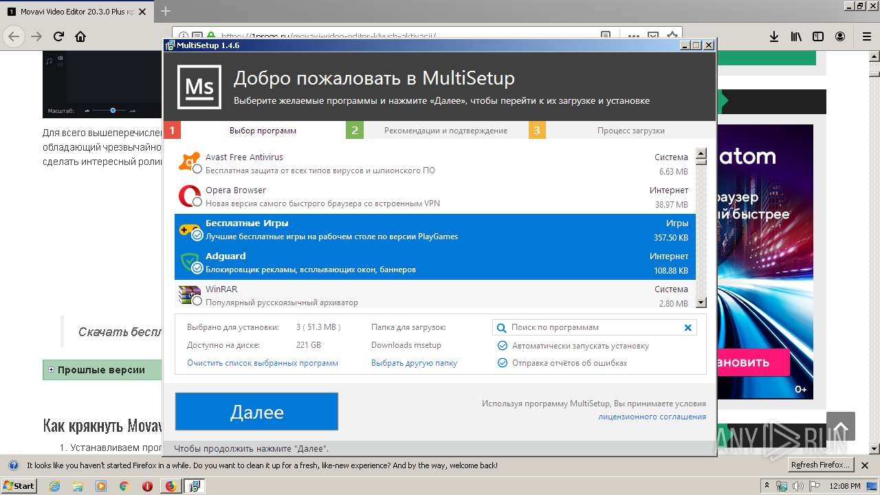Viewport: 880px width, 495px height.
Task: Switch to Выбор программ step tab
Action: point(254,130)
